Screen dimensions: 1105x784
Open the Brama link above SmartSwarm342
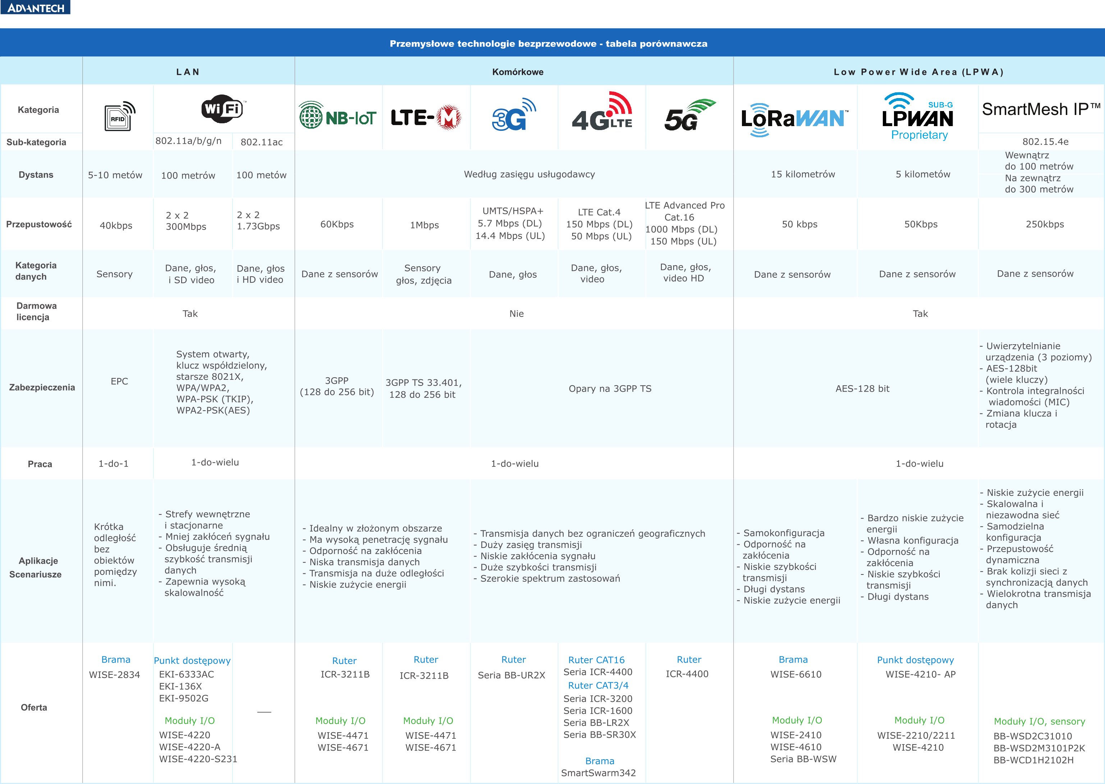(x=600, y=761)
